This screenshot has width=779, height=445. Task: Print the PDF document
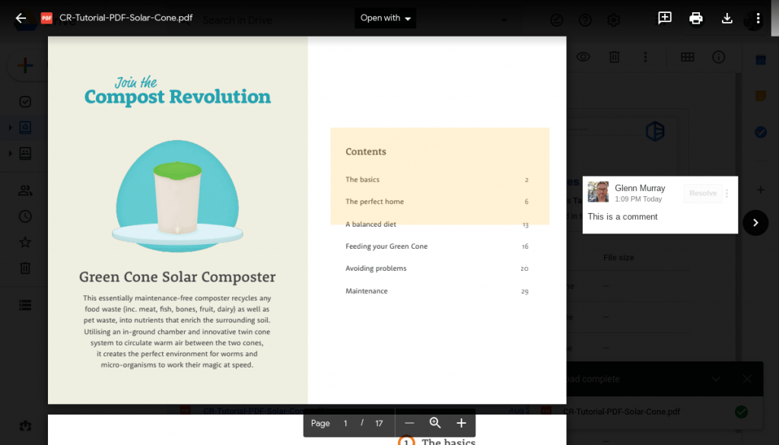coord(695,18)
